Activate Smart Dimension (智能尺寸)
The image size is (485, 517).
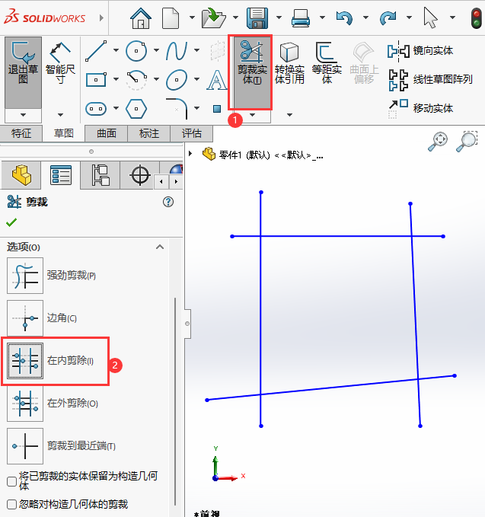60,62
